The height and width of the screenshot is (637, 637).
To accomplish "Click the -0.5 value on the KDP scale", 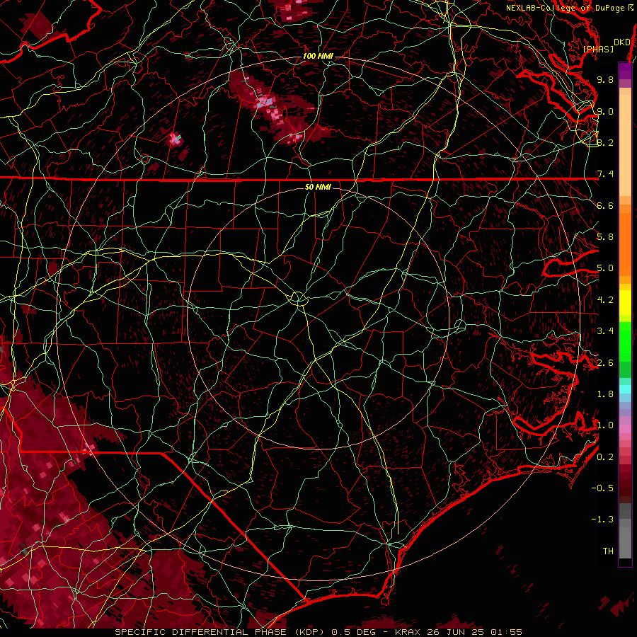I will click(602, 488).
